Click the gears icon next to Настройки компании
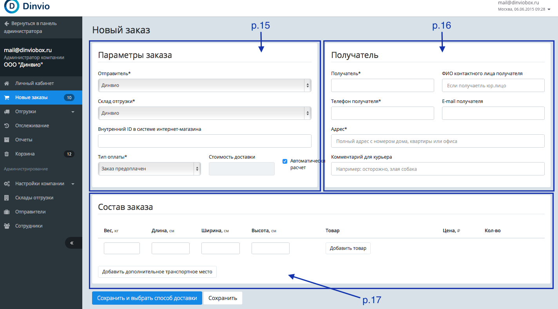This screenshot has height=309, width=558. coord(7,184)
